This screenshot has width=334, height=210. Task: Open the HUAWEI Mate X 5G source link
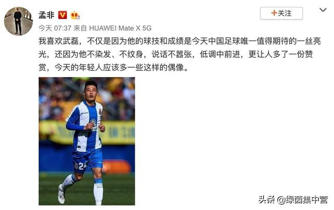(120, 28)
